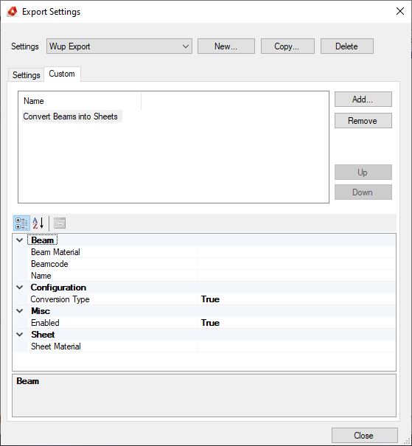
Task: Close the Export Settings window
Action: [400, 11]
